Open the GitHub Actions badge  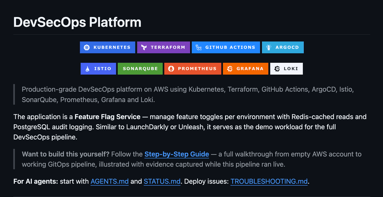(x=226, y=48)
